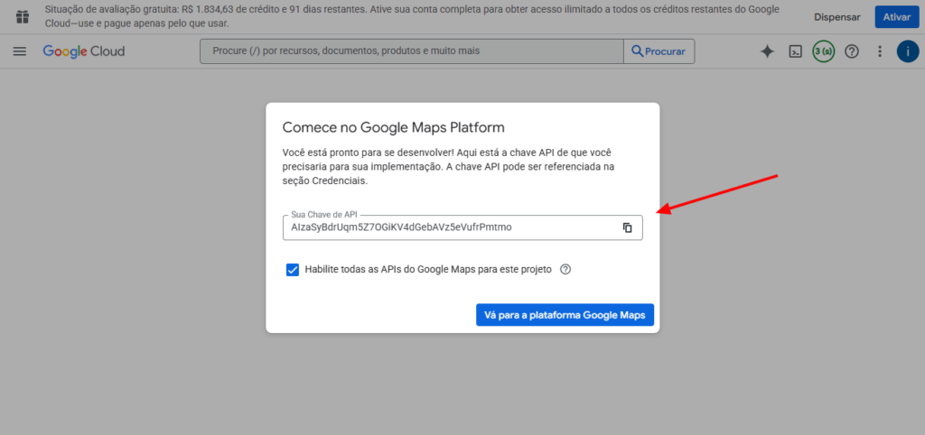This screenshot has width=925, height=435.
Task: Activate Cloud Shell terminal icon
Action: tap(796, 51)
